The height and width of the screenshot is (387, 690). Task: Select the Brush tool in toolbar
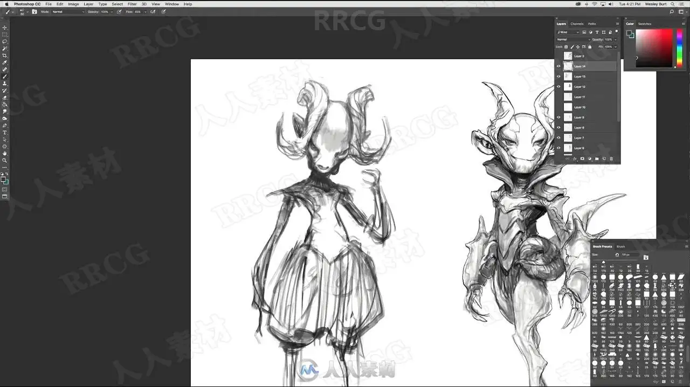[5, 77]
